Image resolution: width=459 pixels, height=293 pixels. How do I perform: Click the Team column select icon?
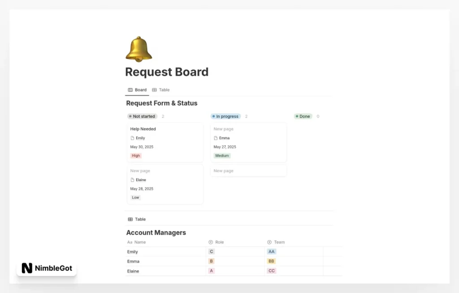tap(269, 242)
